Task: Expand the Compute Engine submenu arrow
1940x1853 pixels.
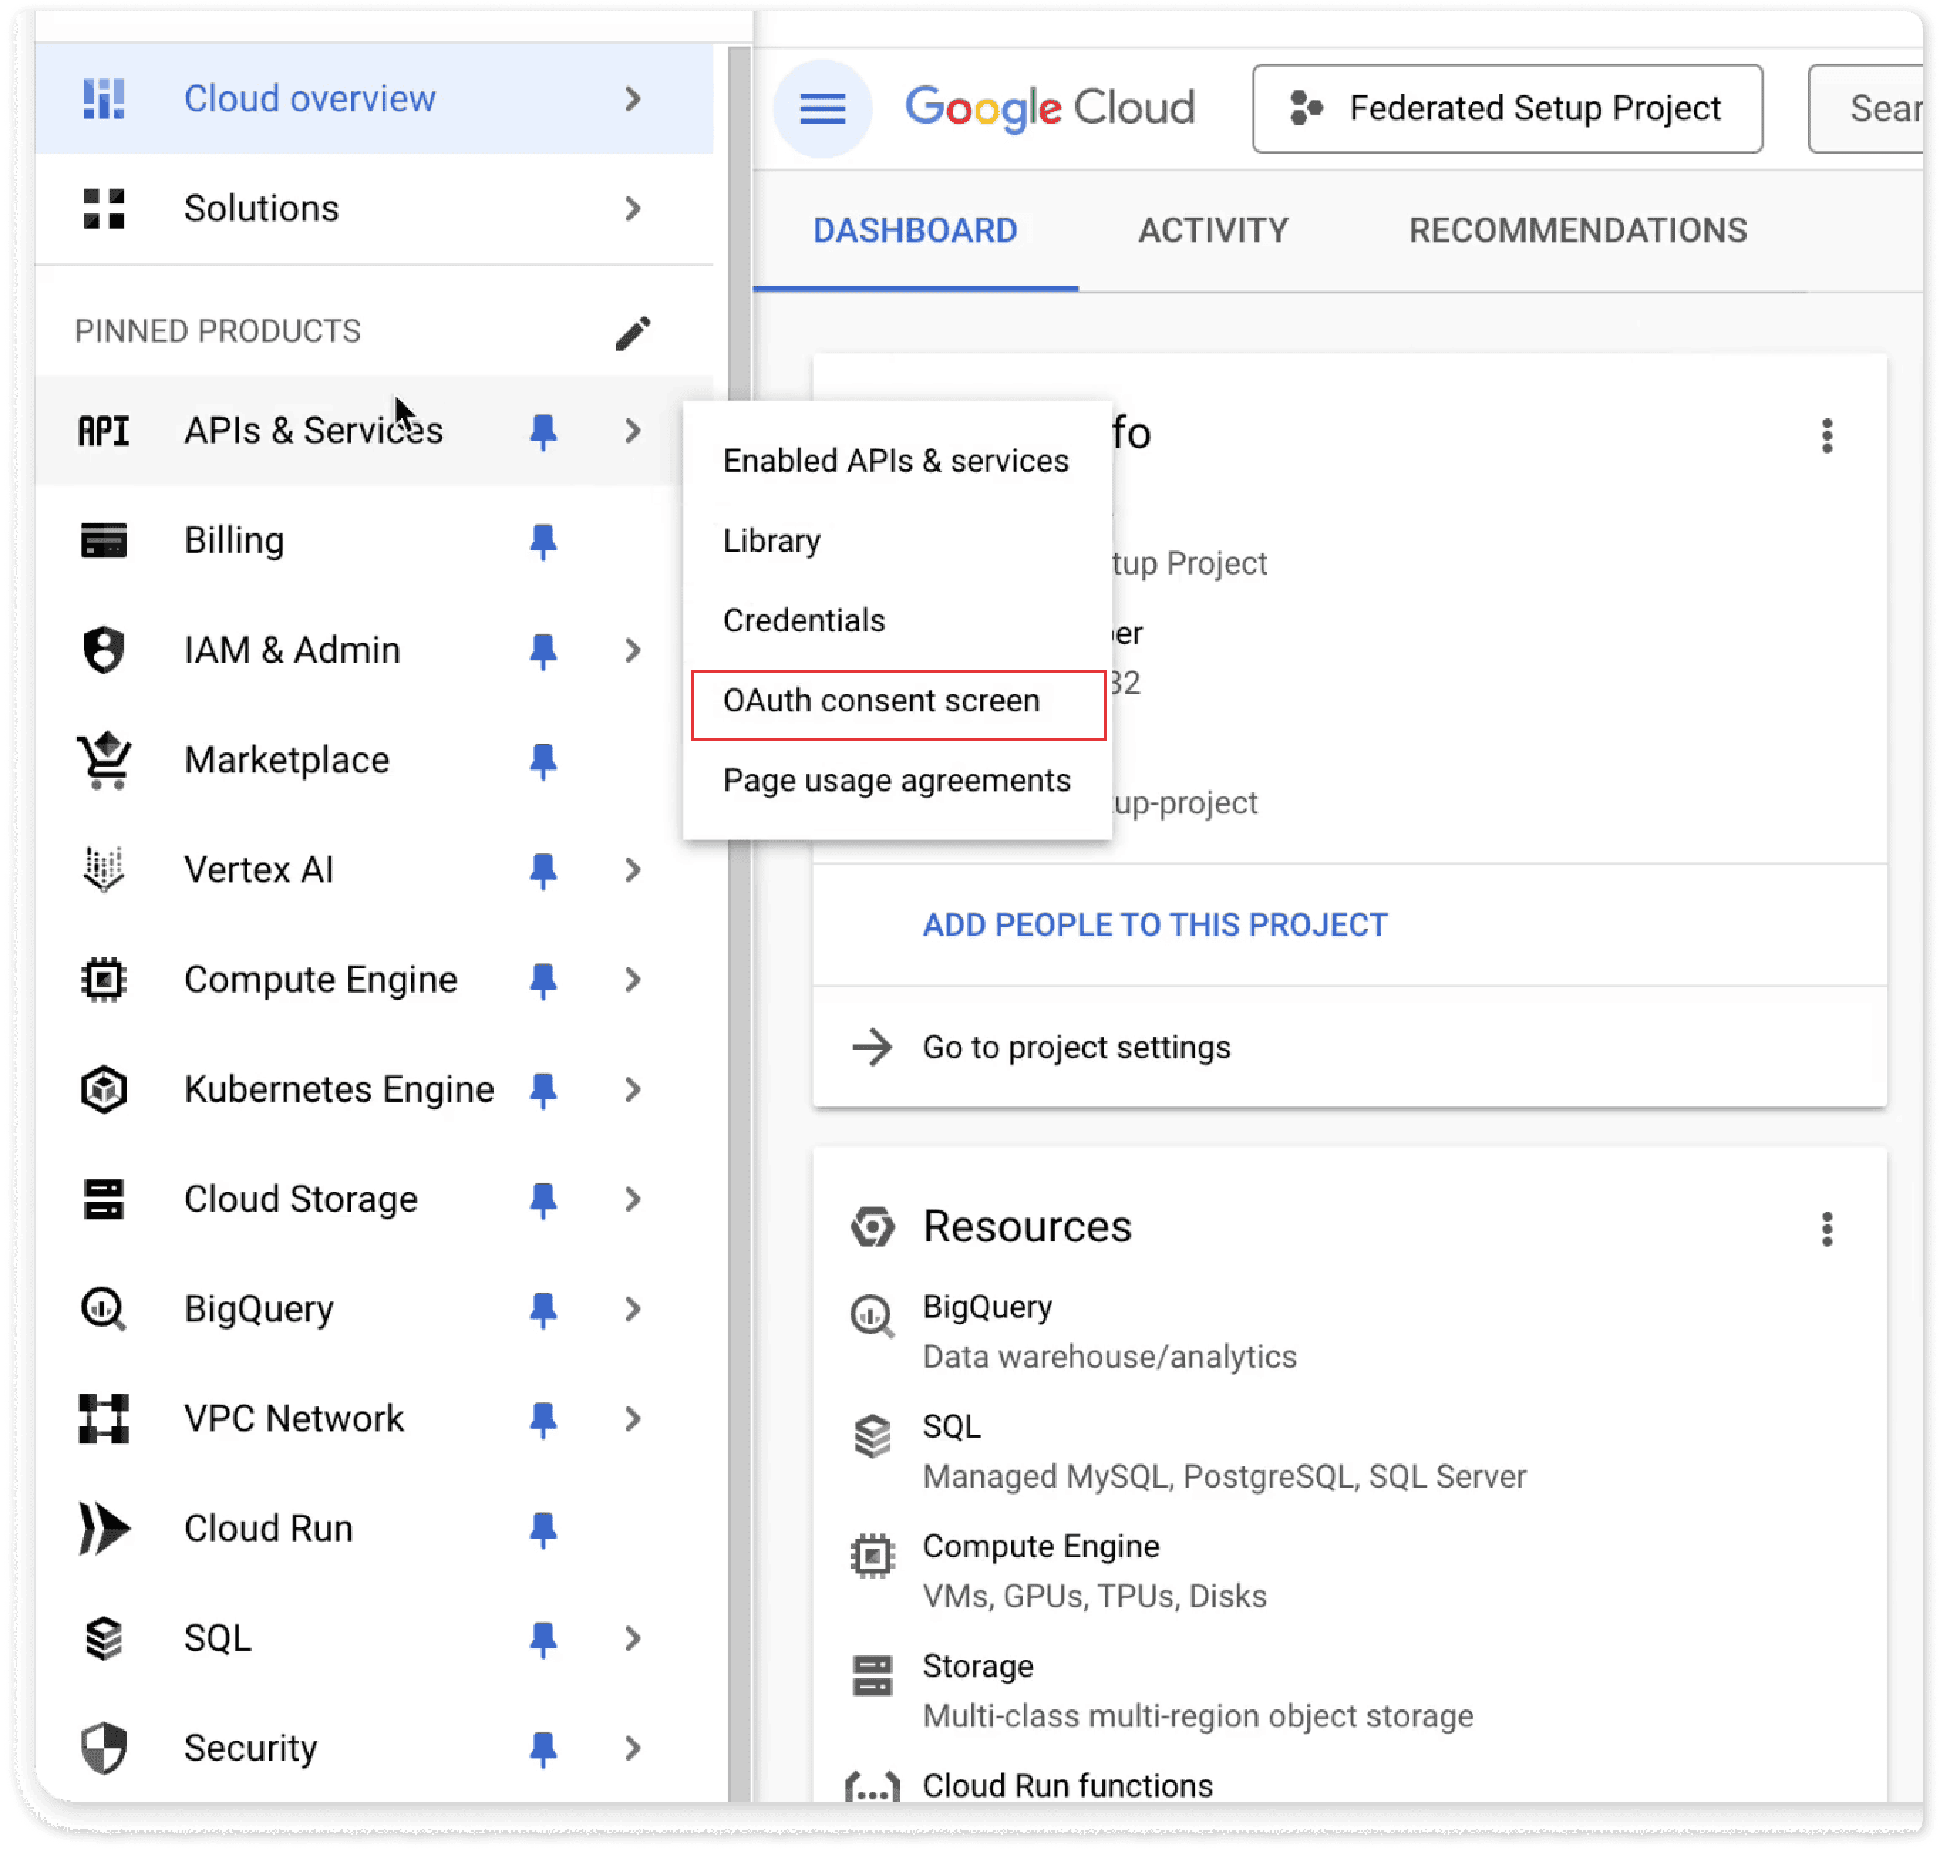Action: click(632, 980)
